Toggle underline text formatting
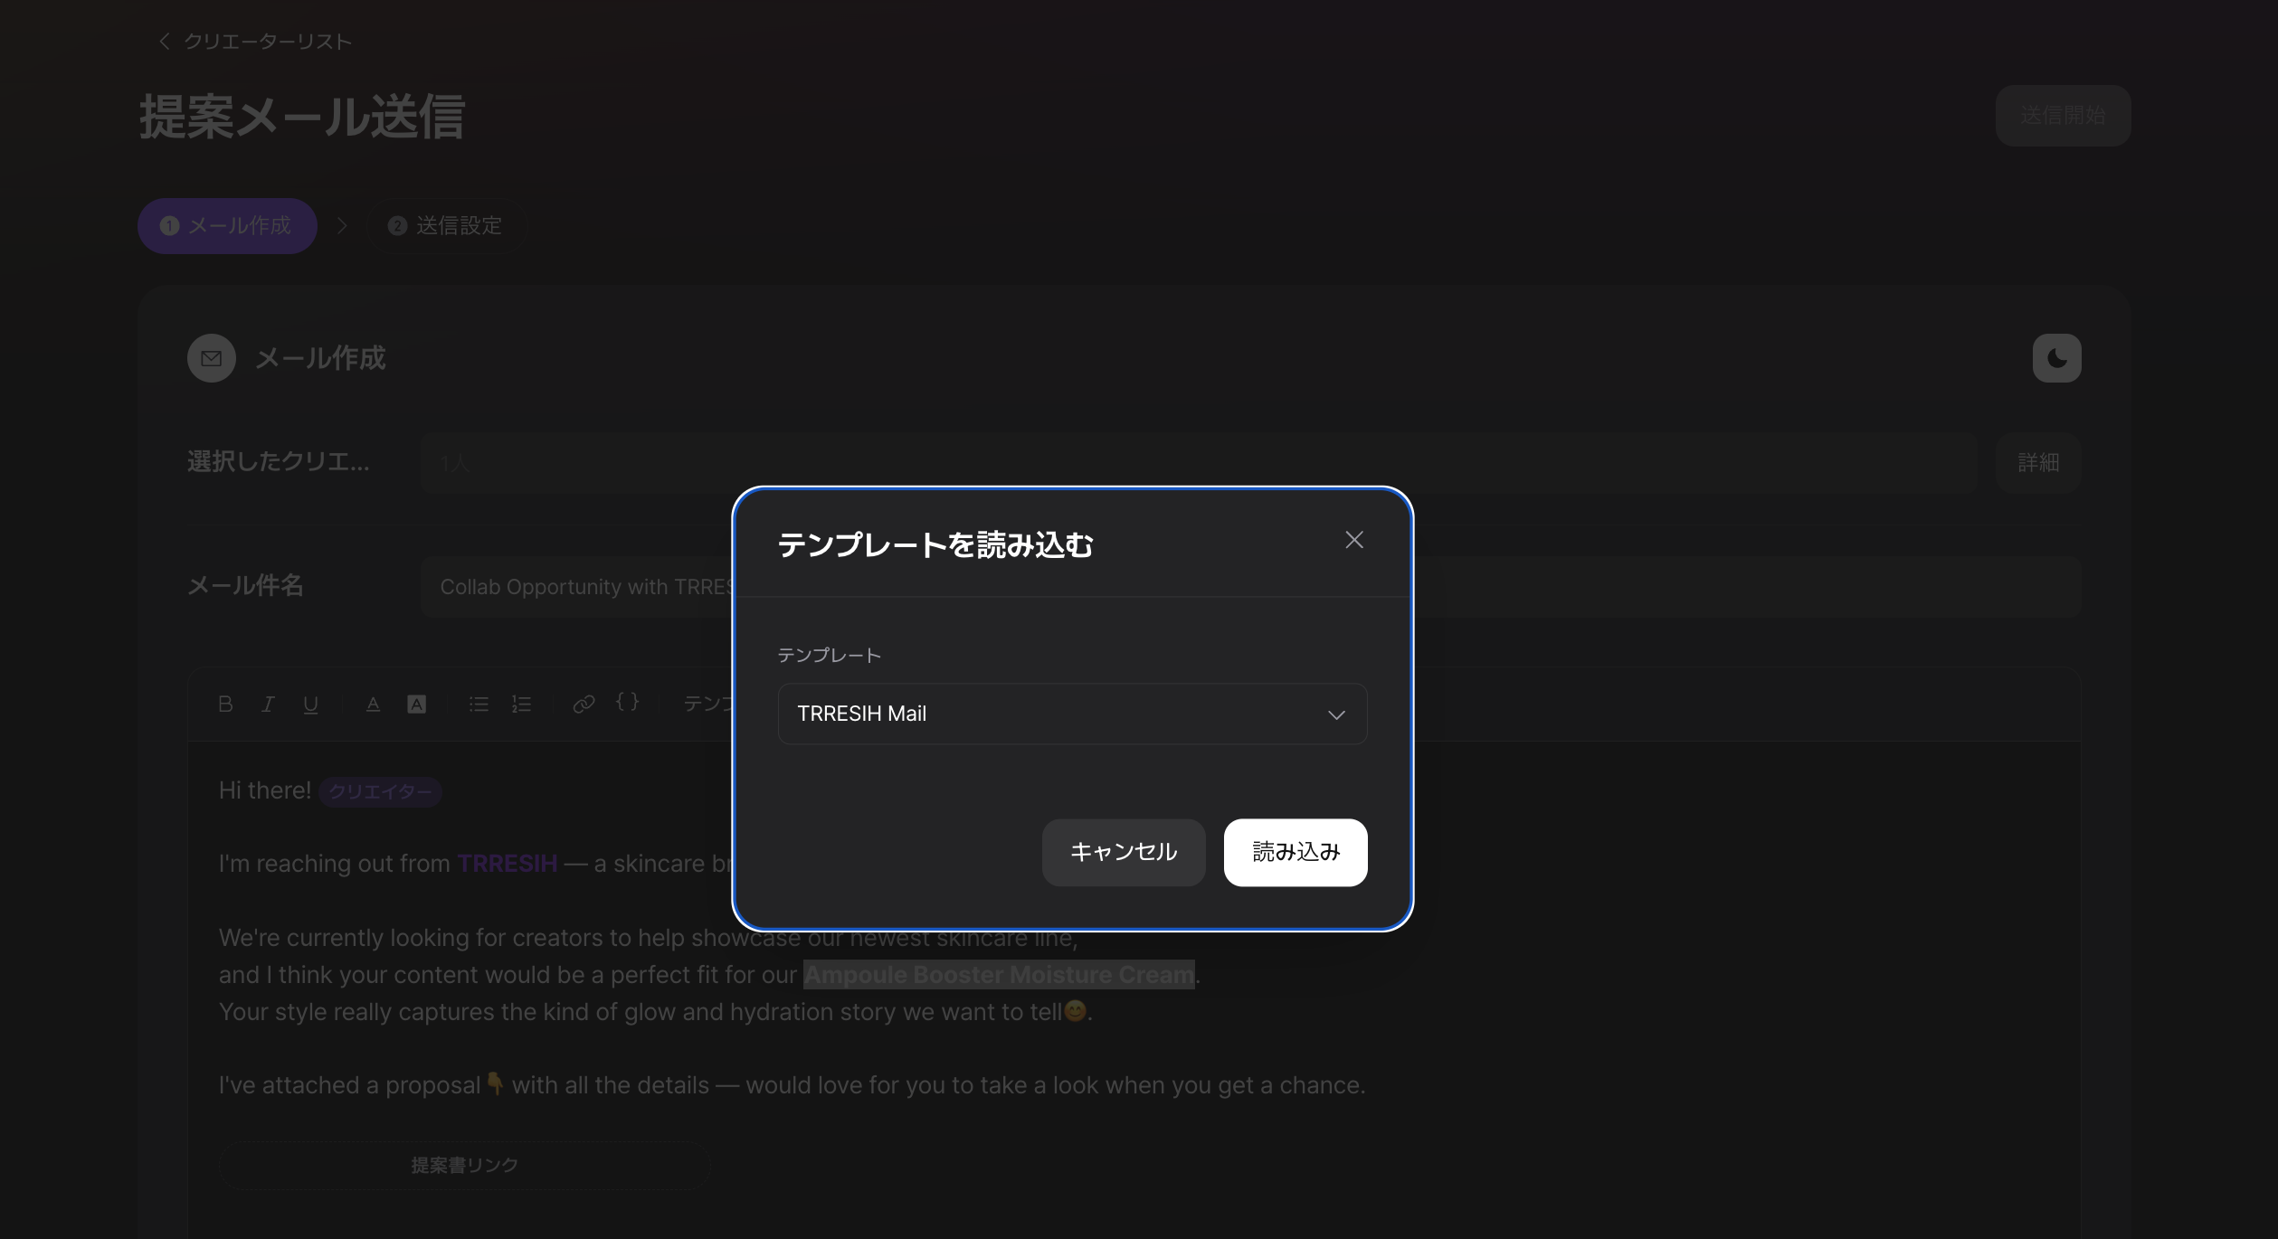Image resolution: width=2278 pixels, height=1239 pixels. point(310,704)
